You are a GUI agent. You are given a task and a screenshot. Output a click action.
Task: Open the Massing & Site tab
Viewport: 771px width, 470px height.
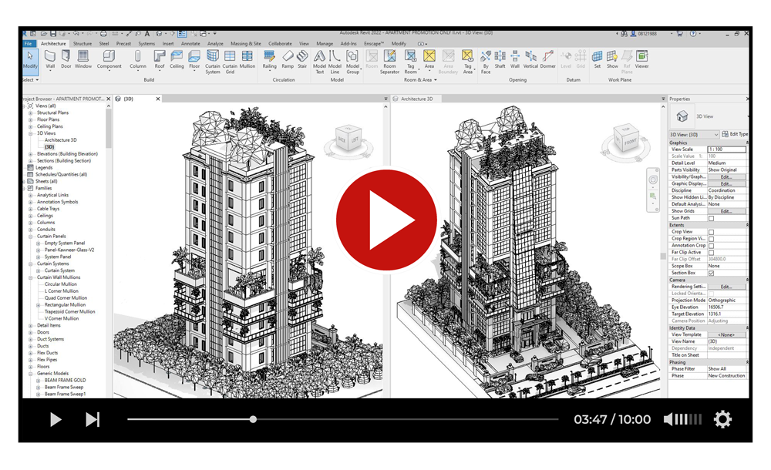[x=245, y=44]
